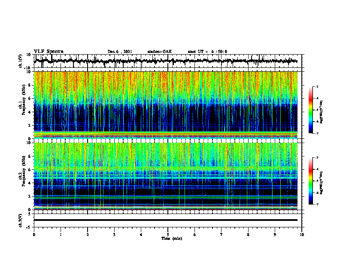Click the 6 kHz tick on ch.2 frequency axis
The height and width of the screenshot is (263, 340).
click(x=30, y=170)
